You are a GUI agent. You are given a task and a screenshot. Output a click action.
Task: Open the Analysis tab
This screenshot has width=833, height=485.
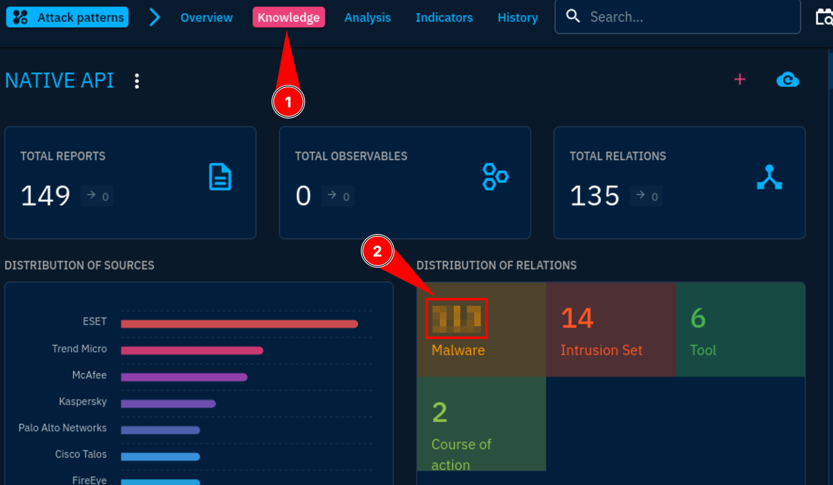[367, 17]
